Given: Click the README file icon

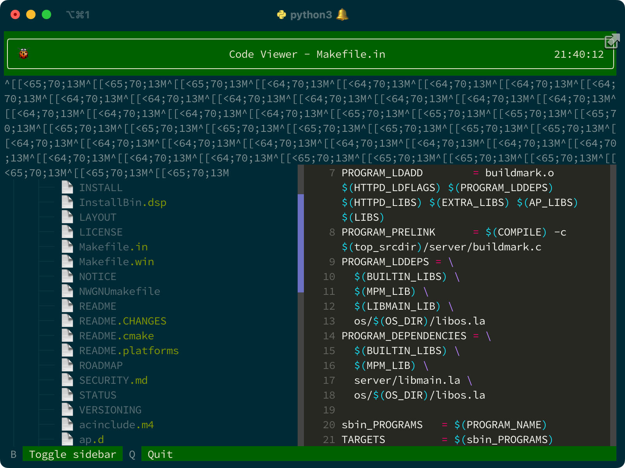Looking at the screenshot, I should 67,306.
